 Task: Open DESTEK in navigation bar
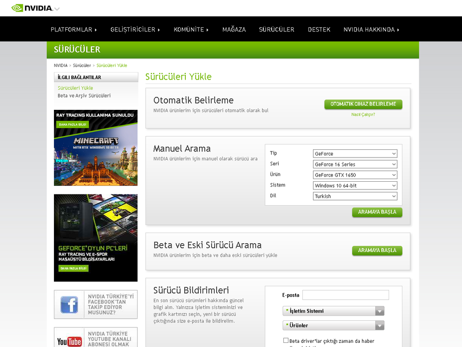319,29
